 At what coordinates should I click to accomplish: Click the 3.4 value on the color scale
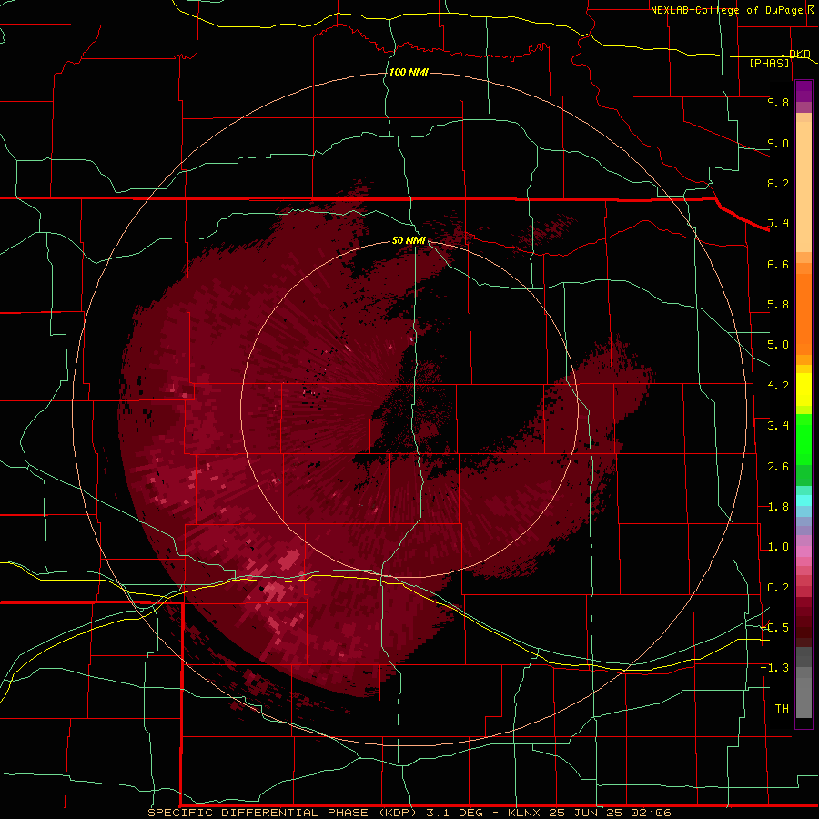778,426
